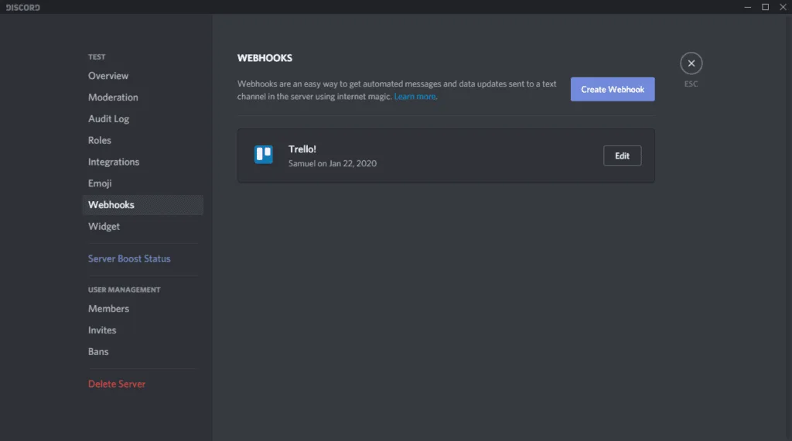
Task: Click the WEBHOOKS page heading
Action: click(265, 58)
